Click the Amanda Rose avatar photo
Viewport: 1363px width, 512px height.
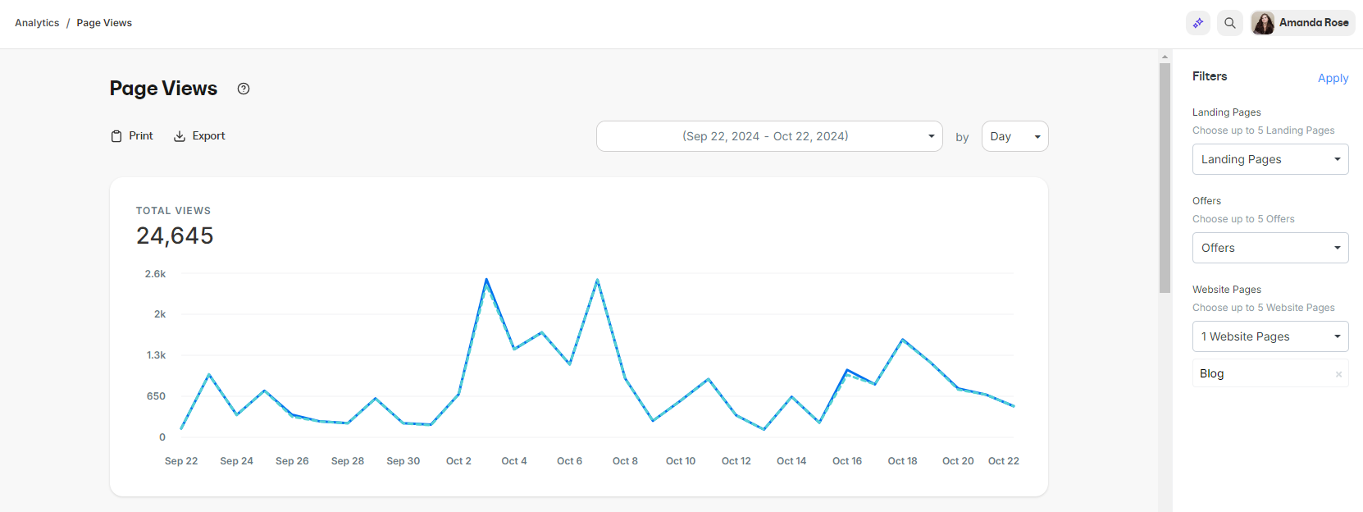pos(1264,23)
